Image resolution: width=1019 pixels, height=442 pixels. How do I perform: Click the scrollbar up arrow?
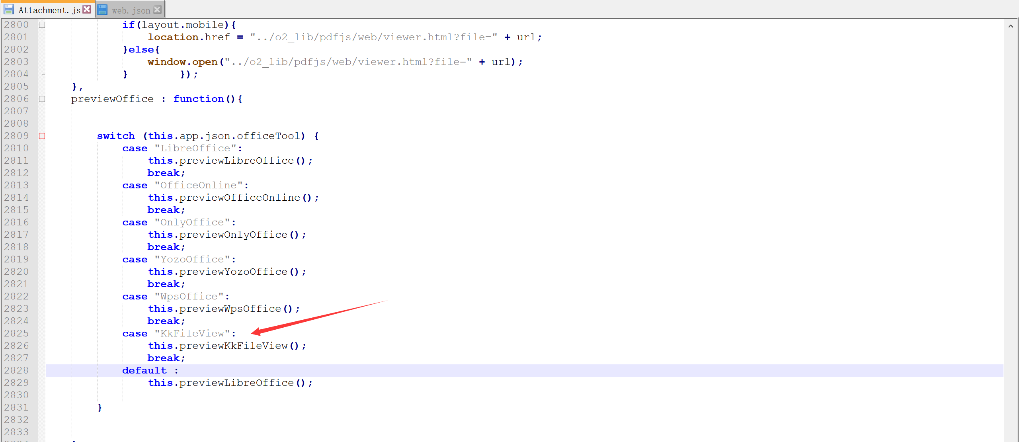[x=1011, y=26]
